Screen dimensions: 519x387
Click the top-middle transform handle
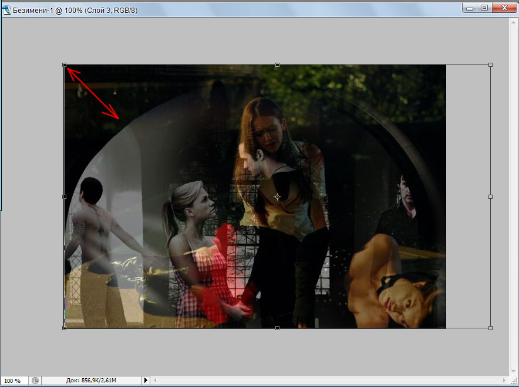277,65
